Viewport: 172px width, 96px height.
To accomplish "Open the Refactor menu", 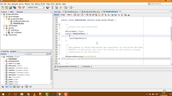I will (27, 4).
